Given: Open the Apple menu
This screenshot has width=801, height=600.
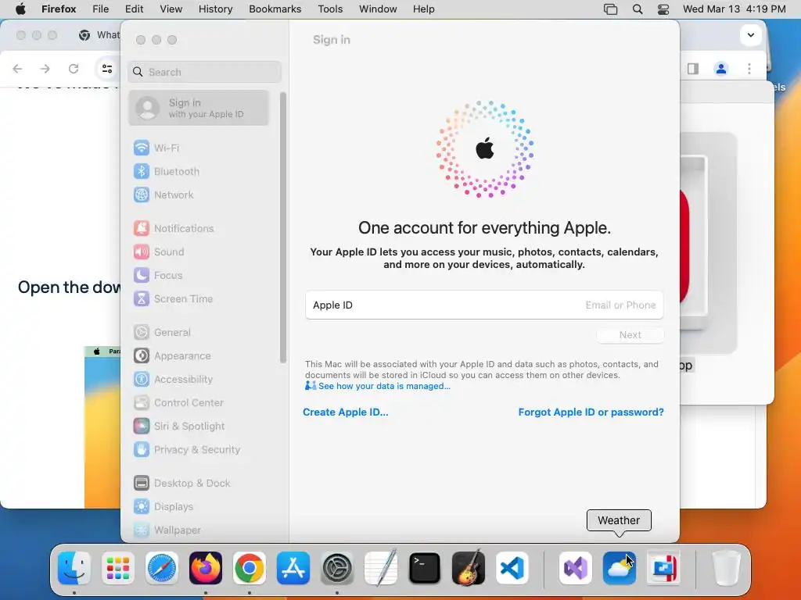Looking at the screenshot, I should point(20,9).
